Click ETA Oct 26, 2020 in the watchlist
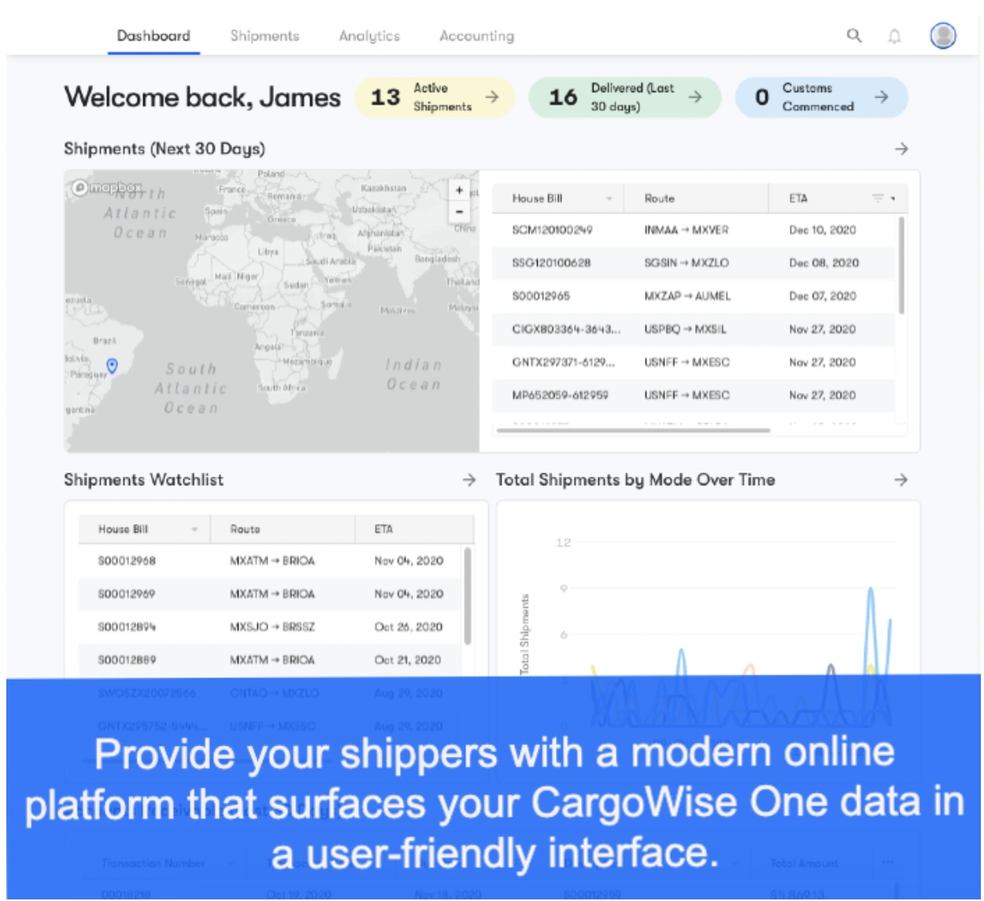The height and width of the screenshot is (901, 984). (x=409, y=627)
